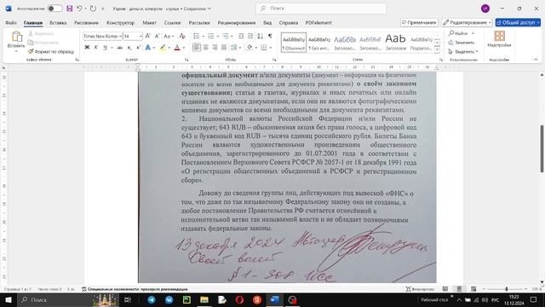This screenshot has height=307, width=545.
Task: Save the document with the diskette icon
Action: point(70,9)
